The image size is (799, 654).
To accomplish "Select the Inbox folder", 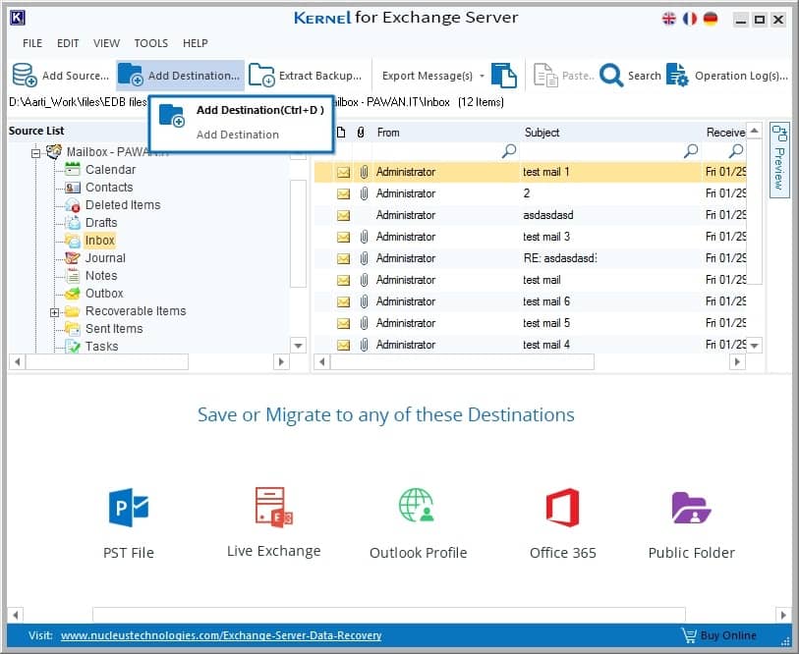I will (100, 241).
